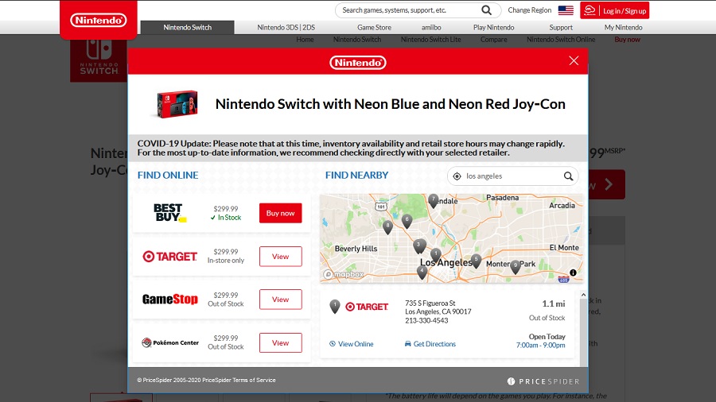
Task: Open the My Nintendo nav tab
Action: (623, 27)
